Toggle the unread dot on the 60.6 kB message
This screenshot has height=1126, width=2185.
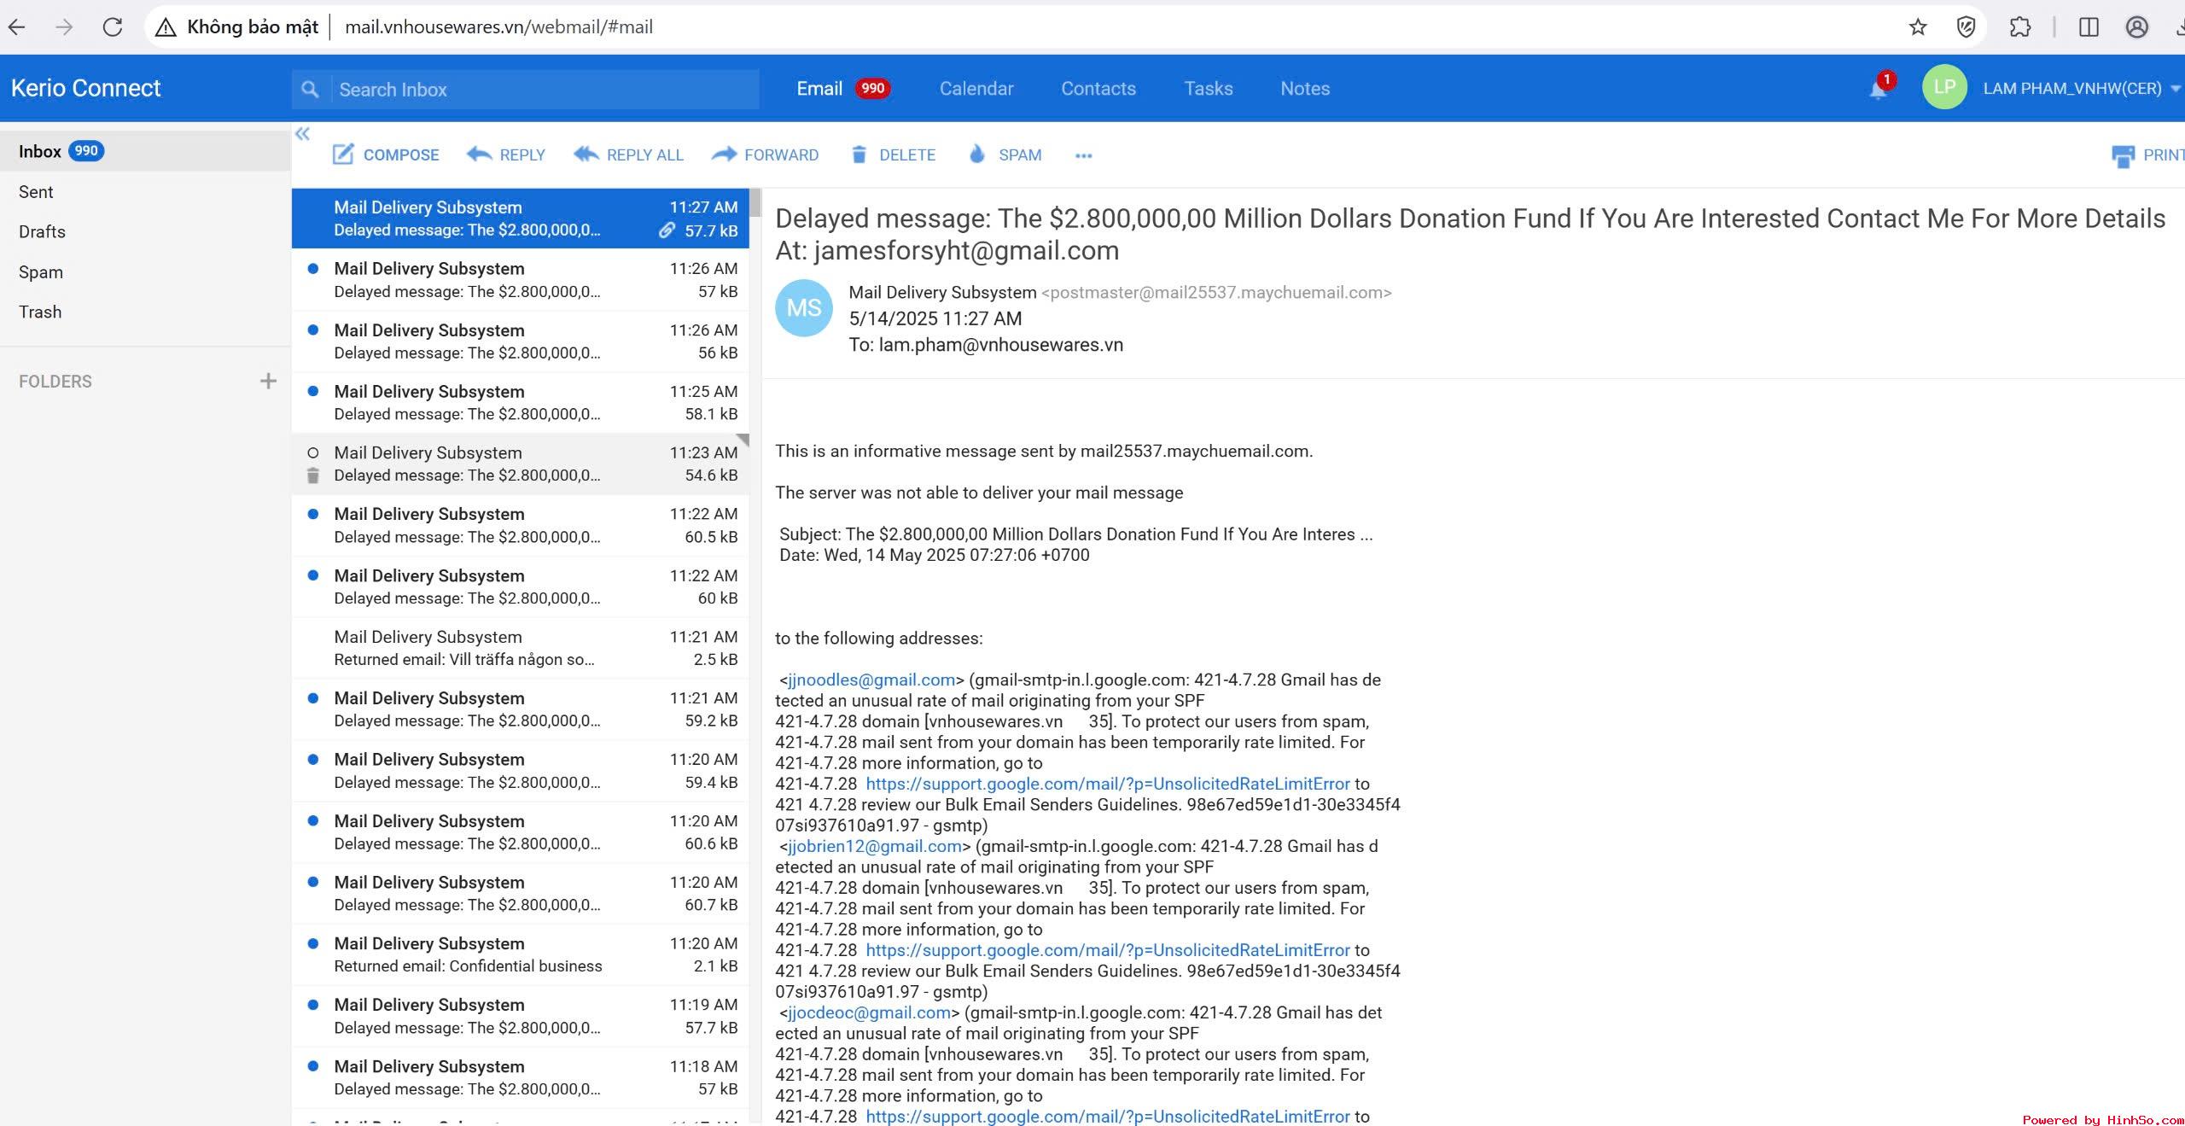click(313, 821)
